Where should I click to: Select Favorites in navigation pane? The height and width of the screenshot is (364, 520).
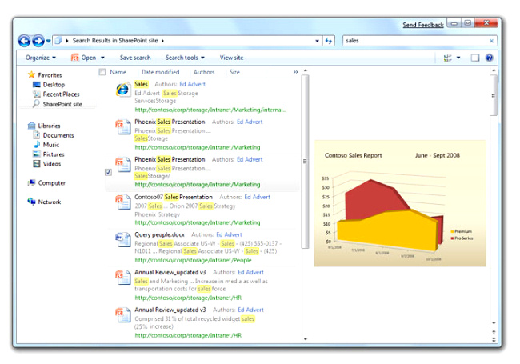tap(50, 75)
